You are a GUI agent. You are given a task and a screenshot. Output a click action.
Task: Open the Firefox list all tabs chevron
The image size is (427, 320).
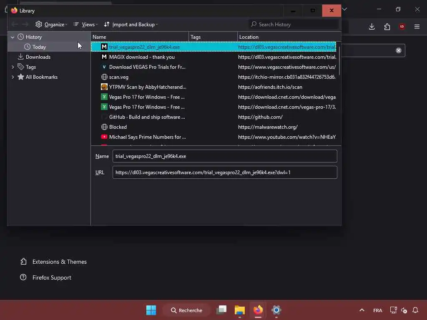344,9
